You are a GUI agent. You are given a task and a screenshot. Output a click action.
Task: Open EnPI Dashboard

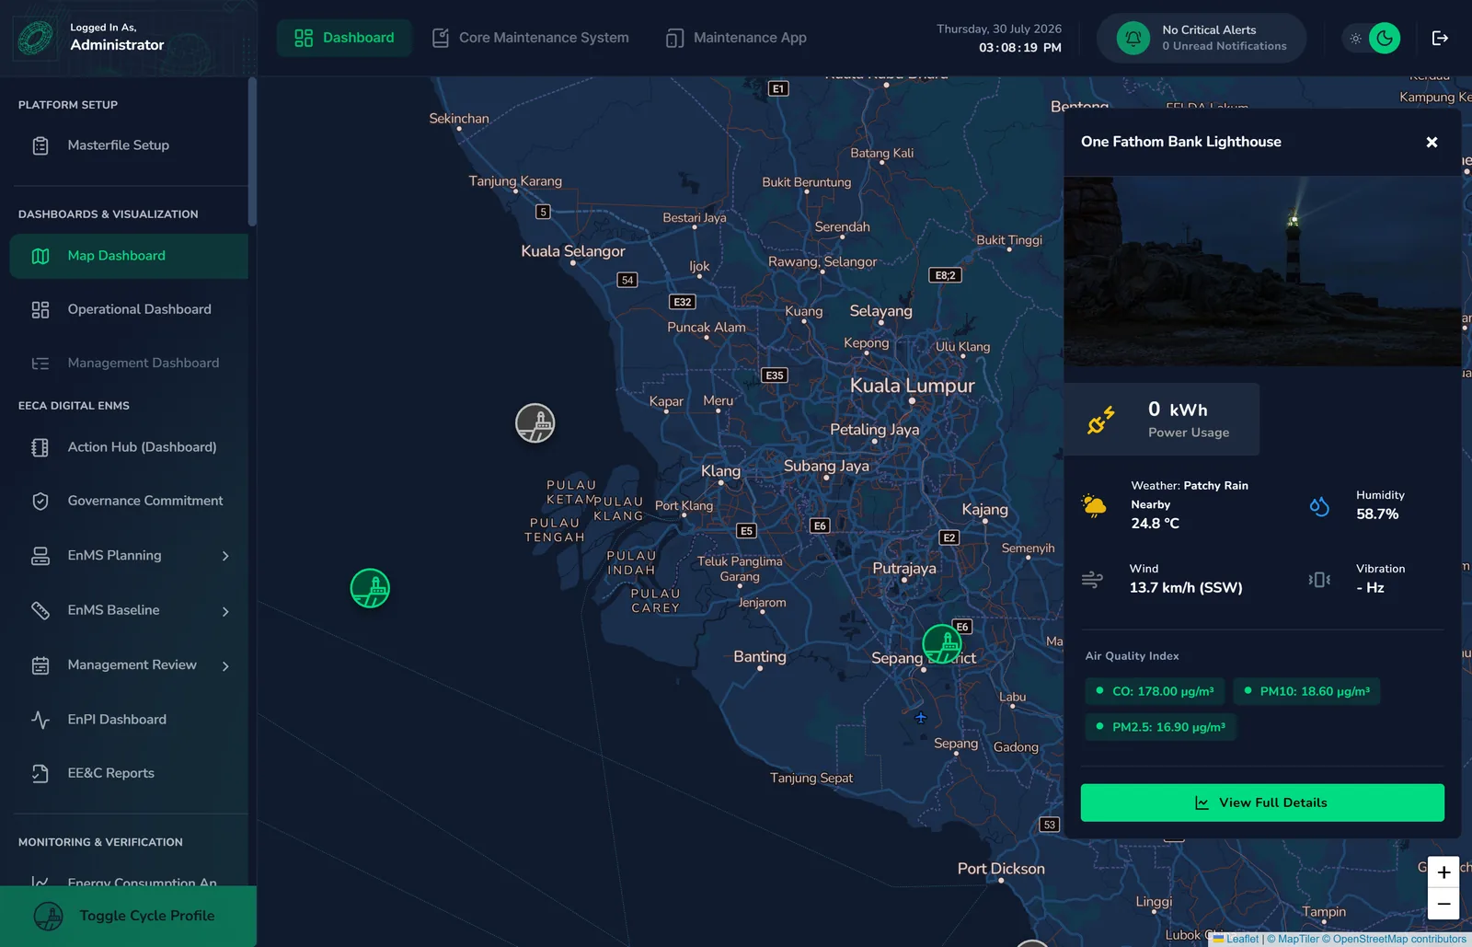tap(130, 720)
